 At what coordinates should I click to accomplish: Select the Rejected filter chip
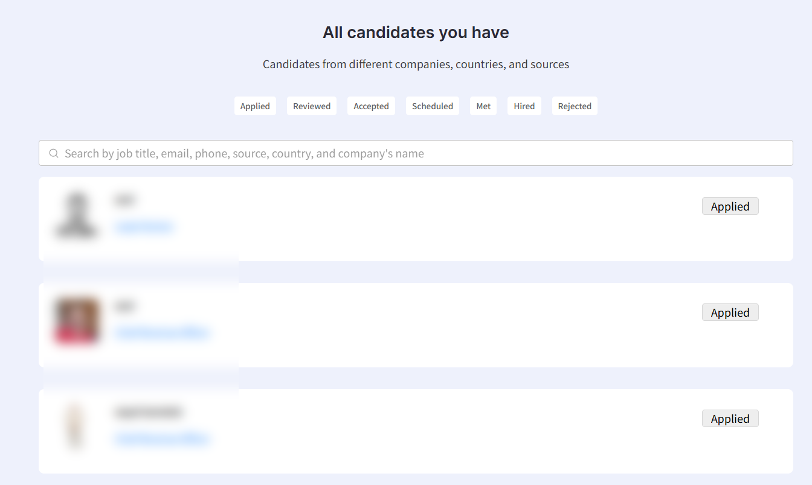[x=575, y=106]
